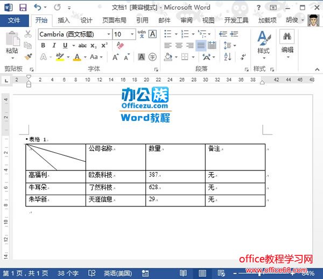The image size is (323, 279).
Task: Shrink font size with the smaller A
Action: pos(127,57)
